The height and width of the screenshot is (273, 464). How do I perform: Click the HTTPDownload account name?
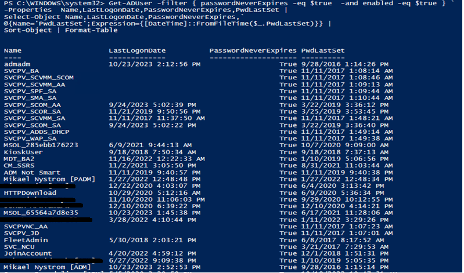[30, 192]
